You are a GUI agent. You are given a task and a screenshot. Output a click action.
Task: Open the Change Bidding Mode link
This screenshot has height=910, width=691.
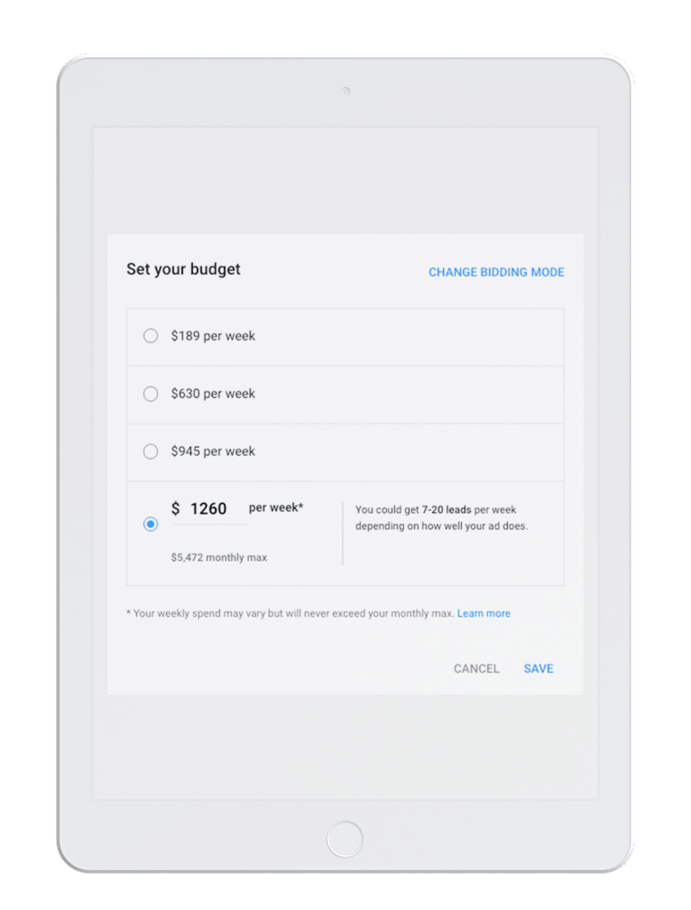click(496, 272)
